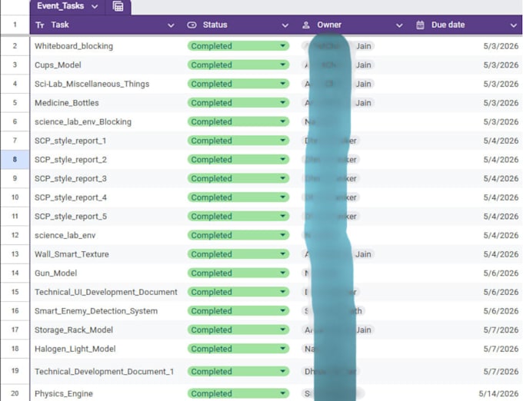Click due date 5/3/2026 for Whiteboard_blocking
The width and height of the screenshot is (523, 401).
pyautogui.click(x=501, y=46)
